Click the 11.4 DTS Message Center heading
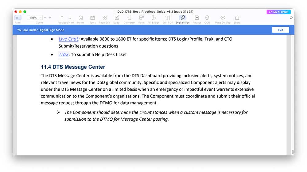307x172 pixels. click(x=73, y=67)
